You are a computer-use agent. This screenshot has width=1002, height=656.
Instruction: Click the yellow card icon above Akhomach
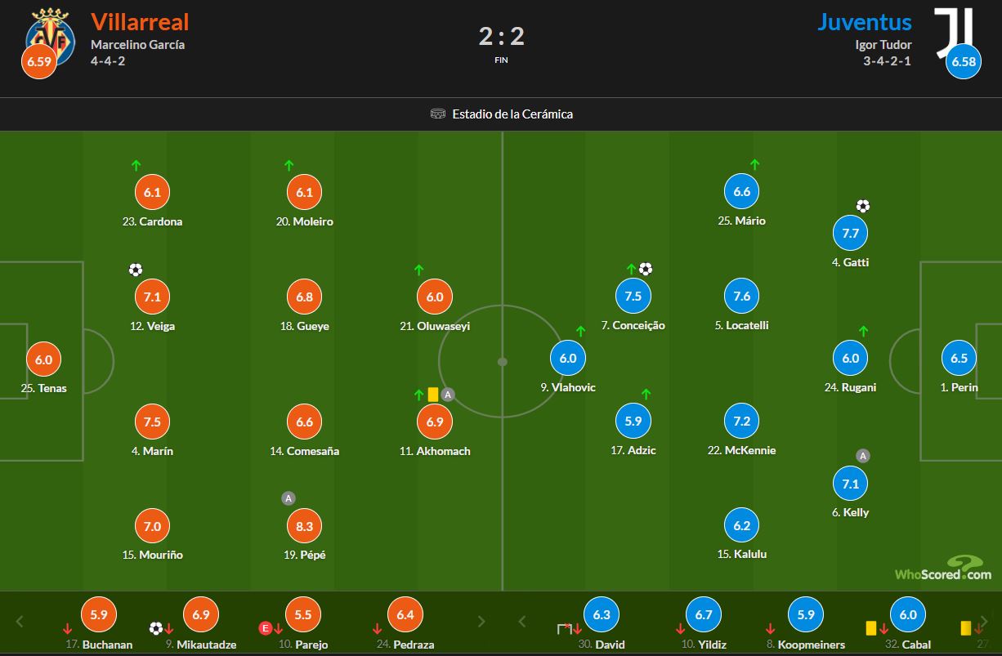click(x=432, y=395)
